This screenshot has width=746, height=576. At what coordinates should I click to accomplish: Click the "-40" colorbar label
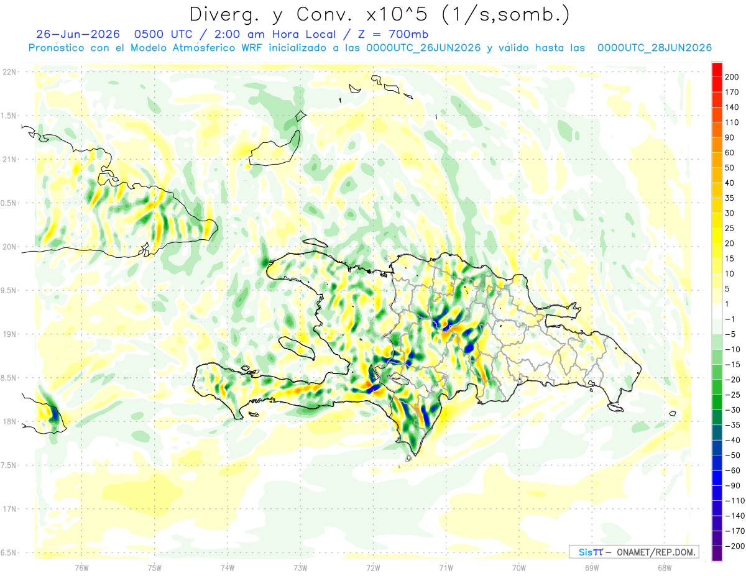pos(732,441)
